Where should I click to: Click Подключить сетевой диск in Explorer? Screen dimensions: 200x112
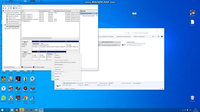coord(124,37)
